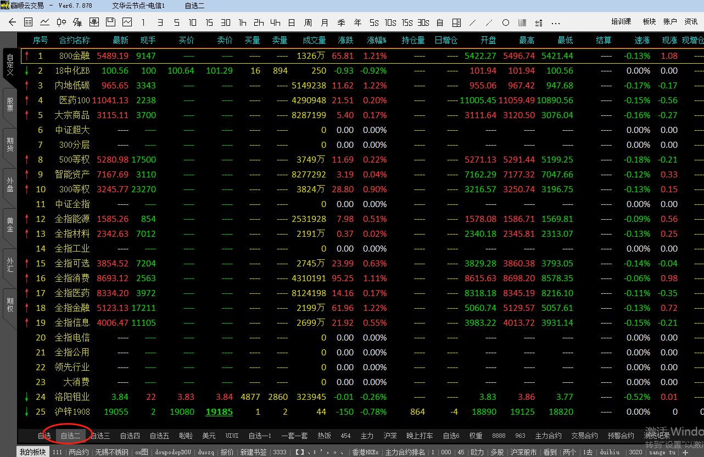704x457 pixels.
Task: Open the toolbar overflow (three dots) menu
Action: [555, 23]
